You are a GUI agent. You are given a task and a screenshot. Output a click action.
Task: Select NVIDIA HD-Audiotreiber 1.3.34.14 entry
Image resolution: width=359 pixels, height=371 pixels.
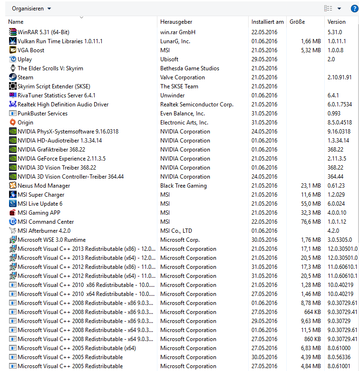tap(60, 140)
